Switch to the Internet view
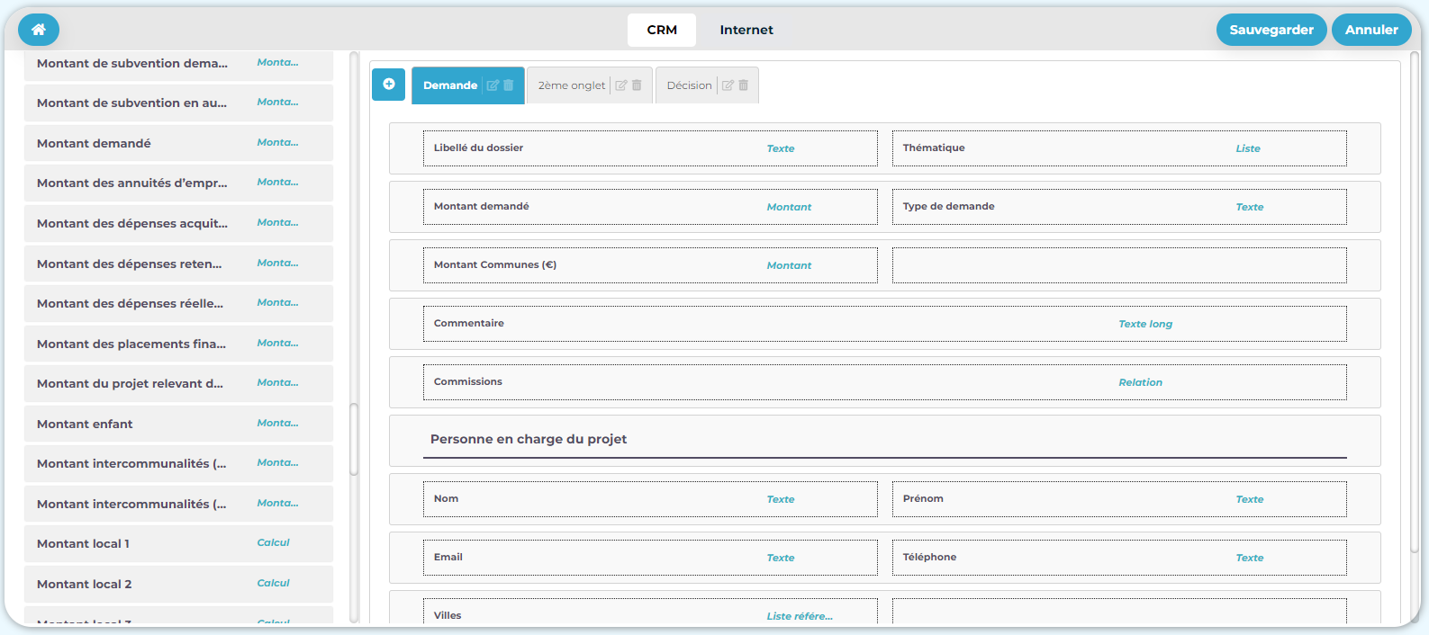This screenshot has height=635, width=1429. click(x=746, y=30)
